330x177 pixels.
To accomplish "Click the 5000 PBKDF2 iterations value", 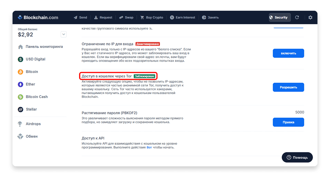I will tap(300, 112).
